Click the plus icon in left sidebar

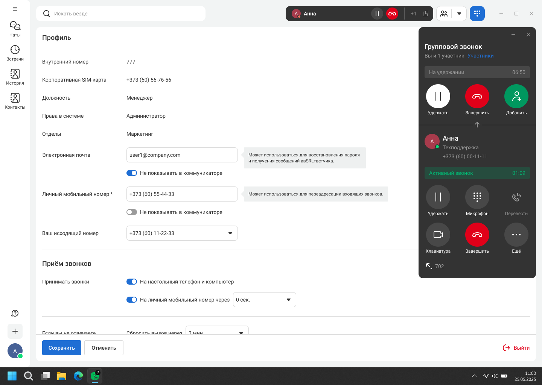(x=15, y=331)
